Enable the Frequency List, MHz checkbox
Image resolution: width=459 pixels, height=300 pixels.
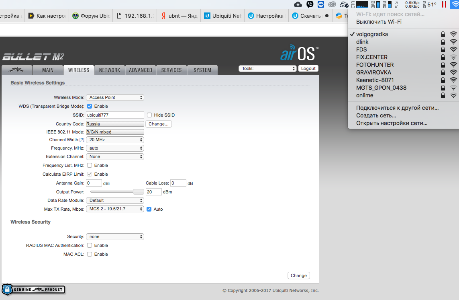[90, 165]
